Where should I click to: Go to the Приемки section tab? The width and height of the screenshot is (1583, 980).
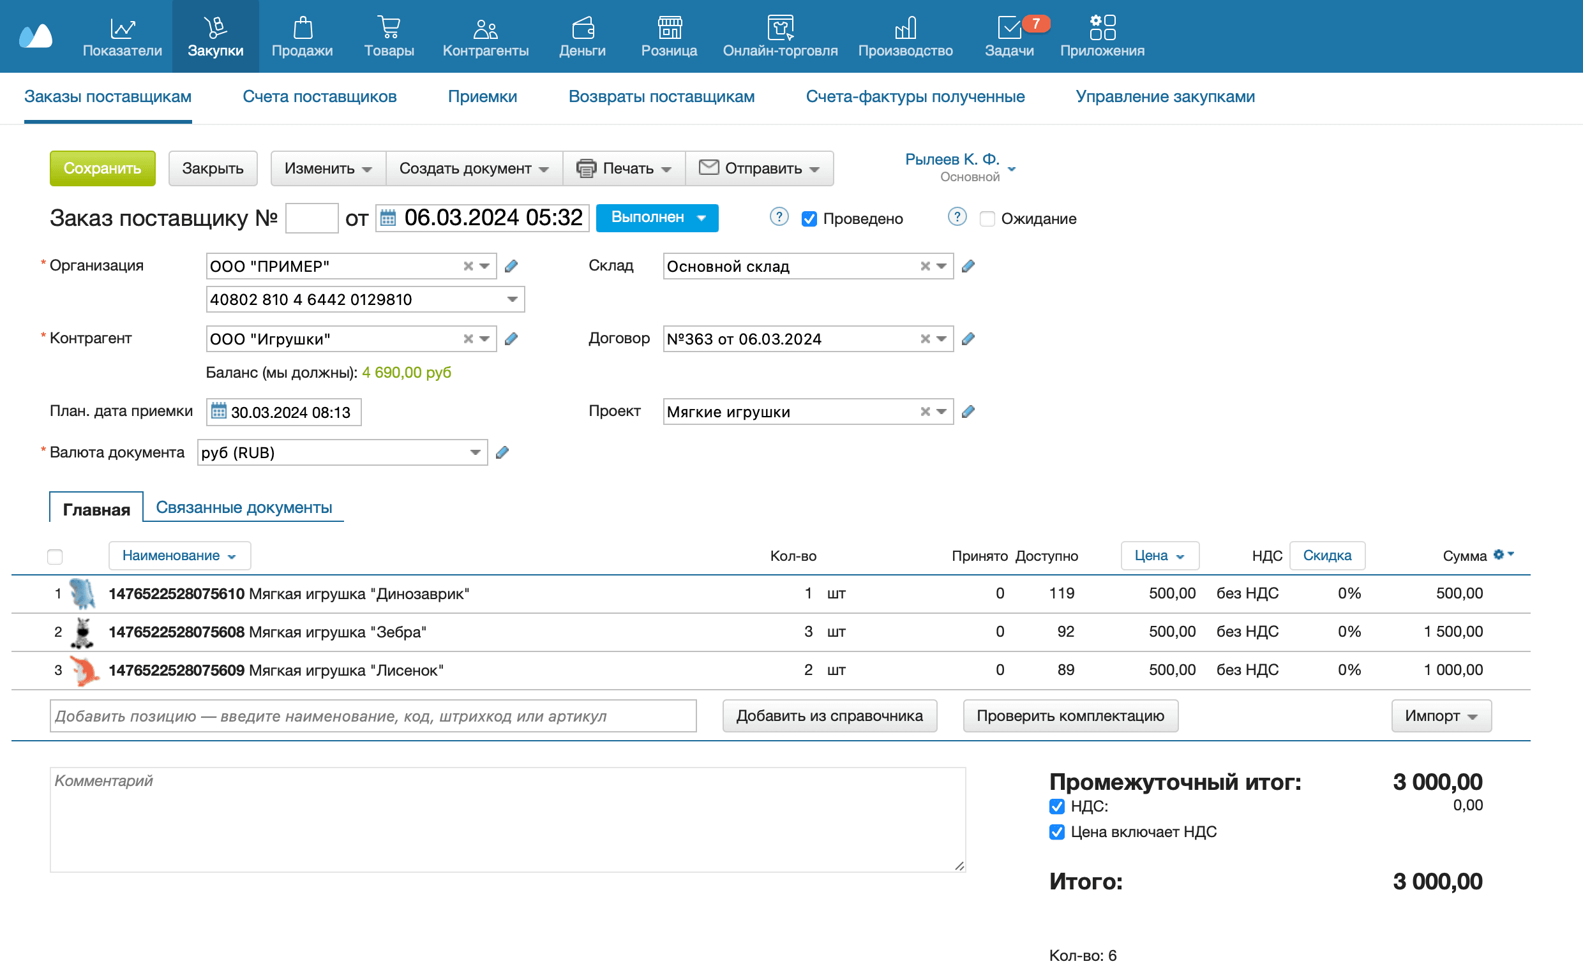tap(482, 96)
